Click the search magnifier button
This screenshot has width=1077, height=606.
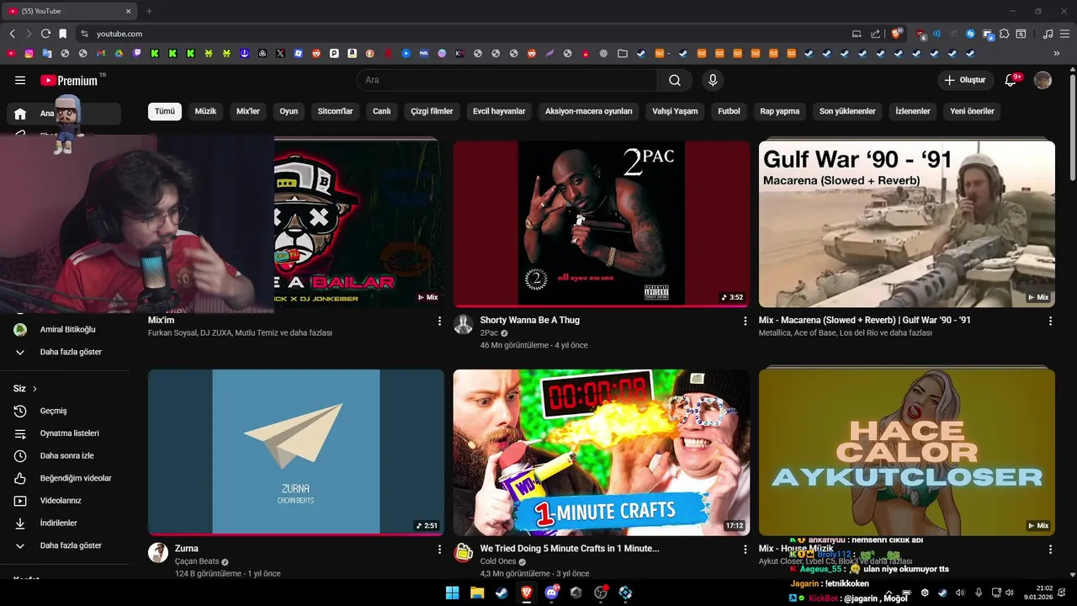click(x=675, y=80)
